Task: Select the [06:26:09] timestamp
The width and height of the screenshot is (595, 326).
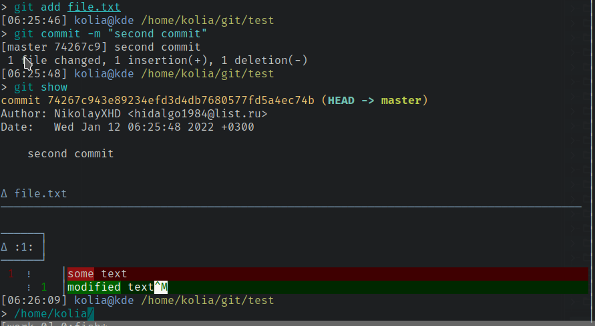Action: point(34,300)
